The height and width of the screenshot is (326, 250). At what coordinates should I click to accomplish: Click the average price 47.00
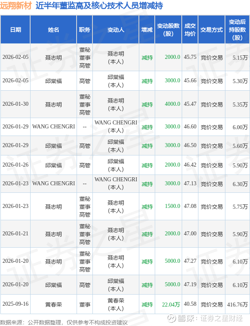tap(190, 234)
